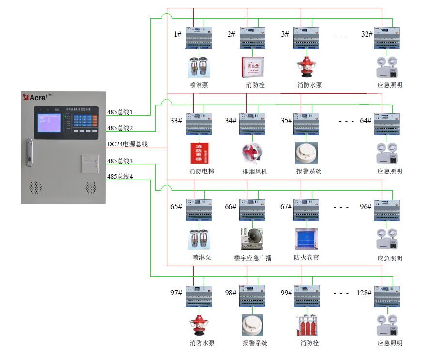Click the red 消防电梯 sign icon
The width and height of the screenshot is (428, 353).
(x=199, y=153)
